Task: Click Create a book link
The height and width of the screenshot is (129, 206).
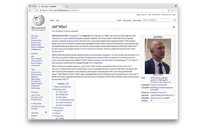Action: (x=36, y=95)
